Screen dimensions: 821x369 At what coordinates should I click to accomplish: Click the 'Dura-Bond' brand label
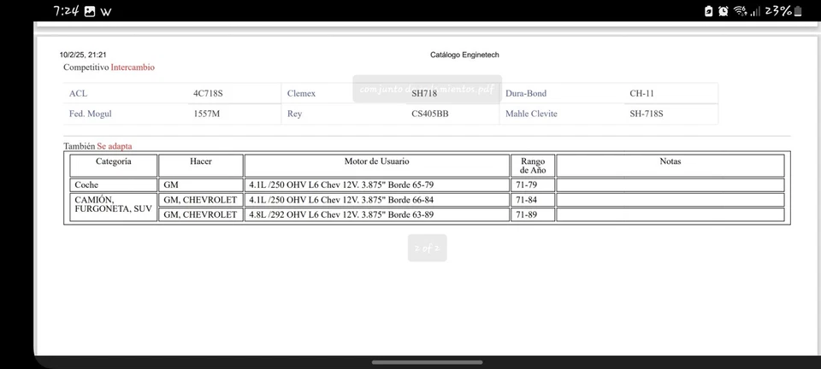point(526,94)
